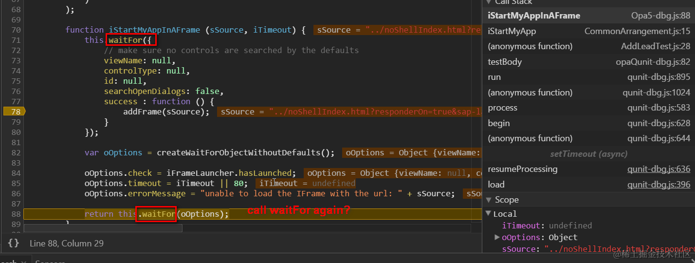Image resolution: width=695 pixels, height=263 pixels.
Task: Open the qunit-dbg.js:583 file link
Action: pos(658,108)
